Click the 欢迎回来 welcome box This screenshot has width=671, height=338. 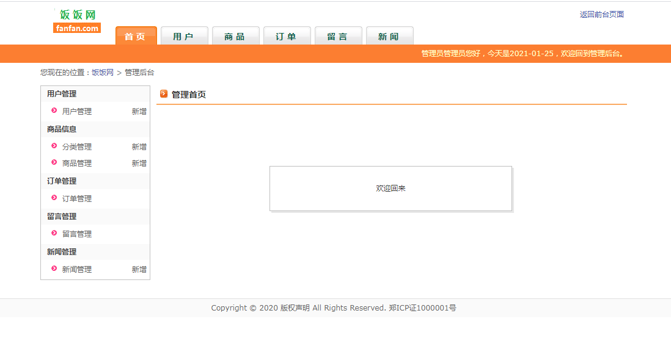391,189
